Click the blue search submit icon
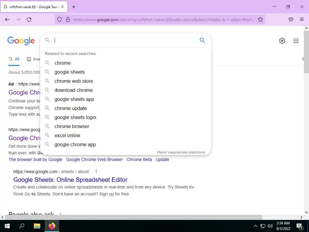This screenshot has height=232, width=309. [202, 40]
